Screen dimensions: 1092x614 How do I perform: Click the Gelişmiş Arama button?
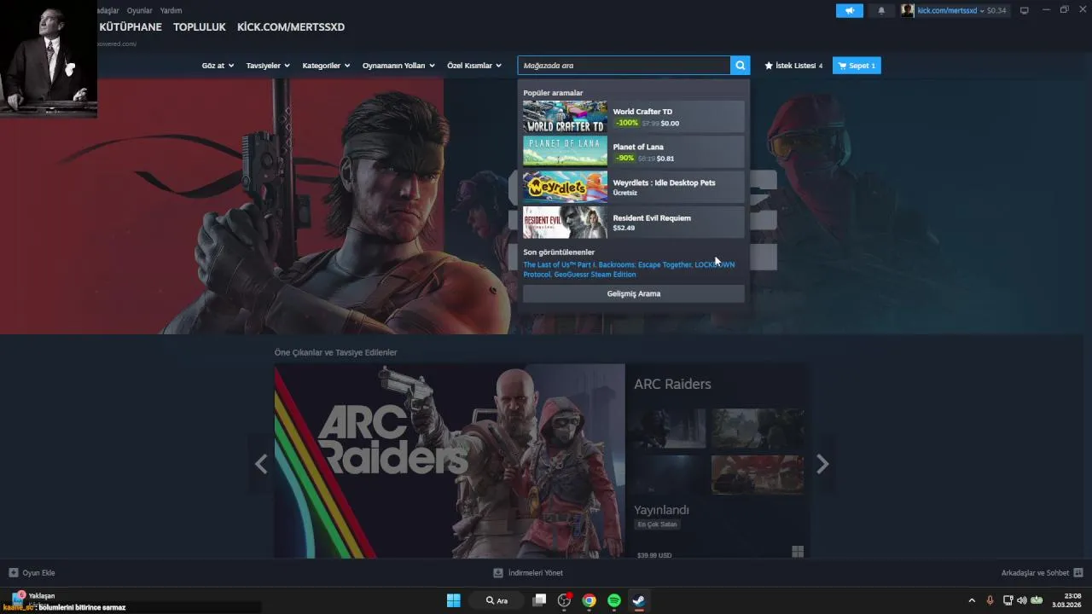click(x=633, y=293)
